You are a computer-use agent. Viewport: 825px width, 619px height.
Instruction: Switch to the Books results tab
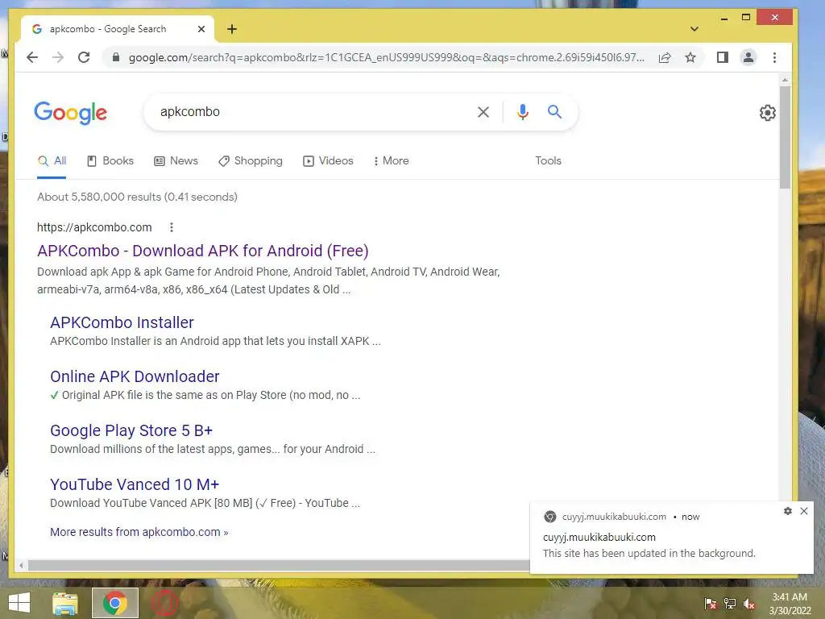[110, 161]
